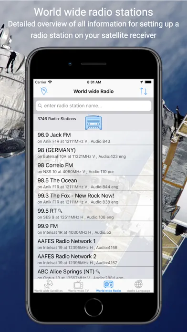Image resolution: width=187 pixels, height=332 pixels.
Task: Click the radio station name search field
Action: click(93, 106)
